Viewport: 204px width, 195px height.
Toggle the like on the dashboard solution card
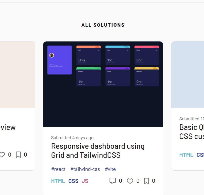coord(130,181)
